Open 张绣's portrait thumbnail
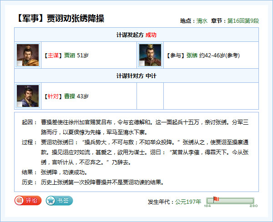This screenshot has width=273, height=222. pyautogui.click(x=150, y=55)
